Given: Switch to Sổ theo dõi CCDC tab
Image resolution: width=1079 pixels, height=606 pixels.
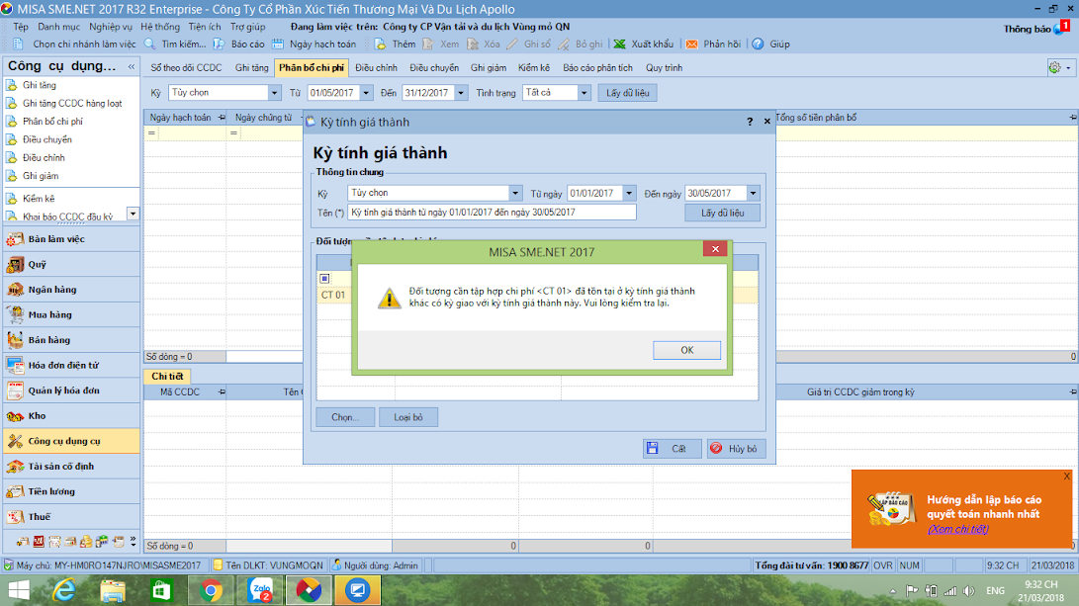Looking at the screenshot, I should pos(187,68).
